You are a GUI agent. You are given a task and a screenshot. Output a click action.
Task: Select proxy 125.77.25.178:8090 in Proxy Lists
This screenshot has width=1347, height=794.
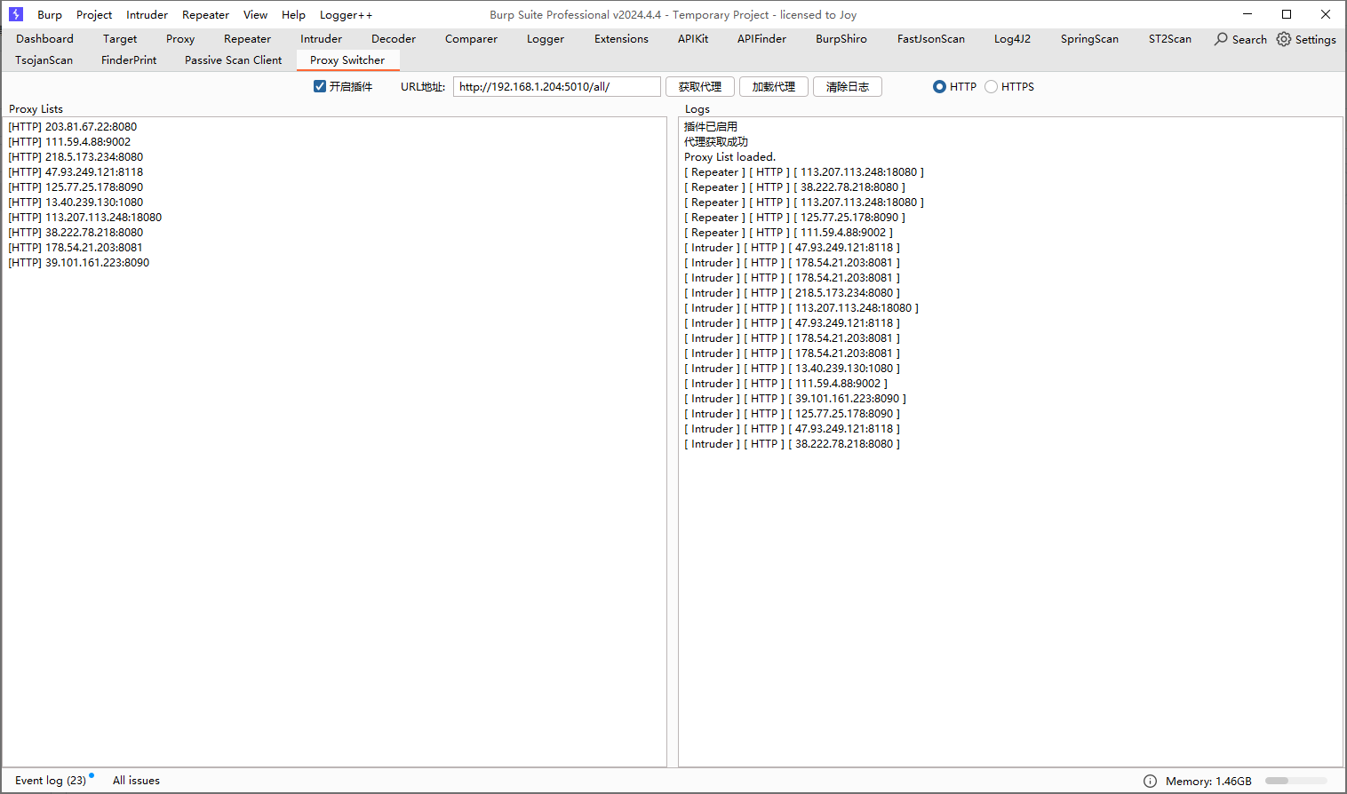(x=76, y=187)
